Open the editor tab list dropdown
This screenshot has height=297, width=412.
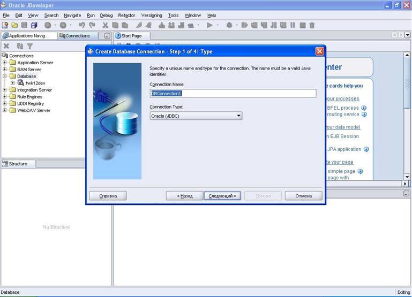point(407,35)
